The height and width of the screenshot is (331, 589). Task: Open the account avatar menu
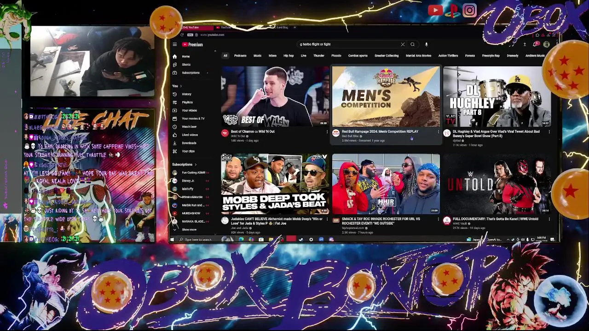546,45
